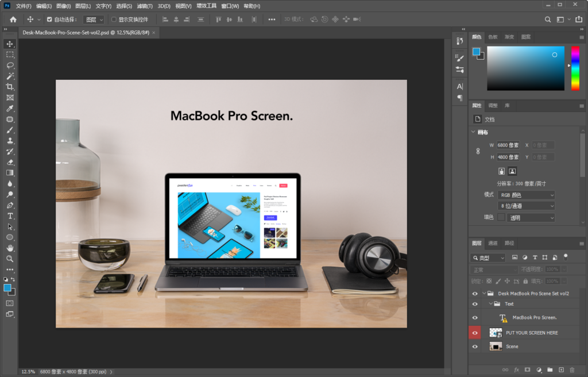Select the Blur tool

pyautogui.click(x=10, y=184)
